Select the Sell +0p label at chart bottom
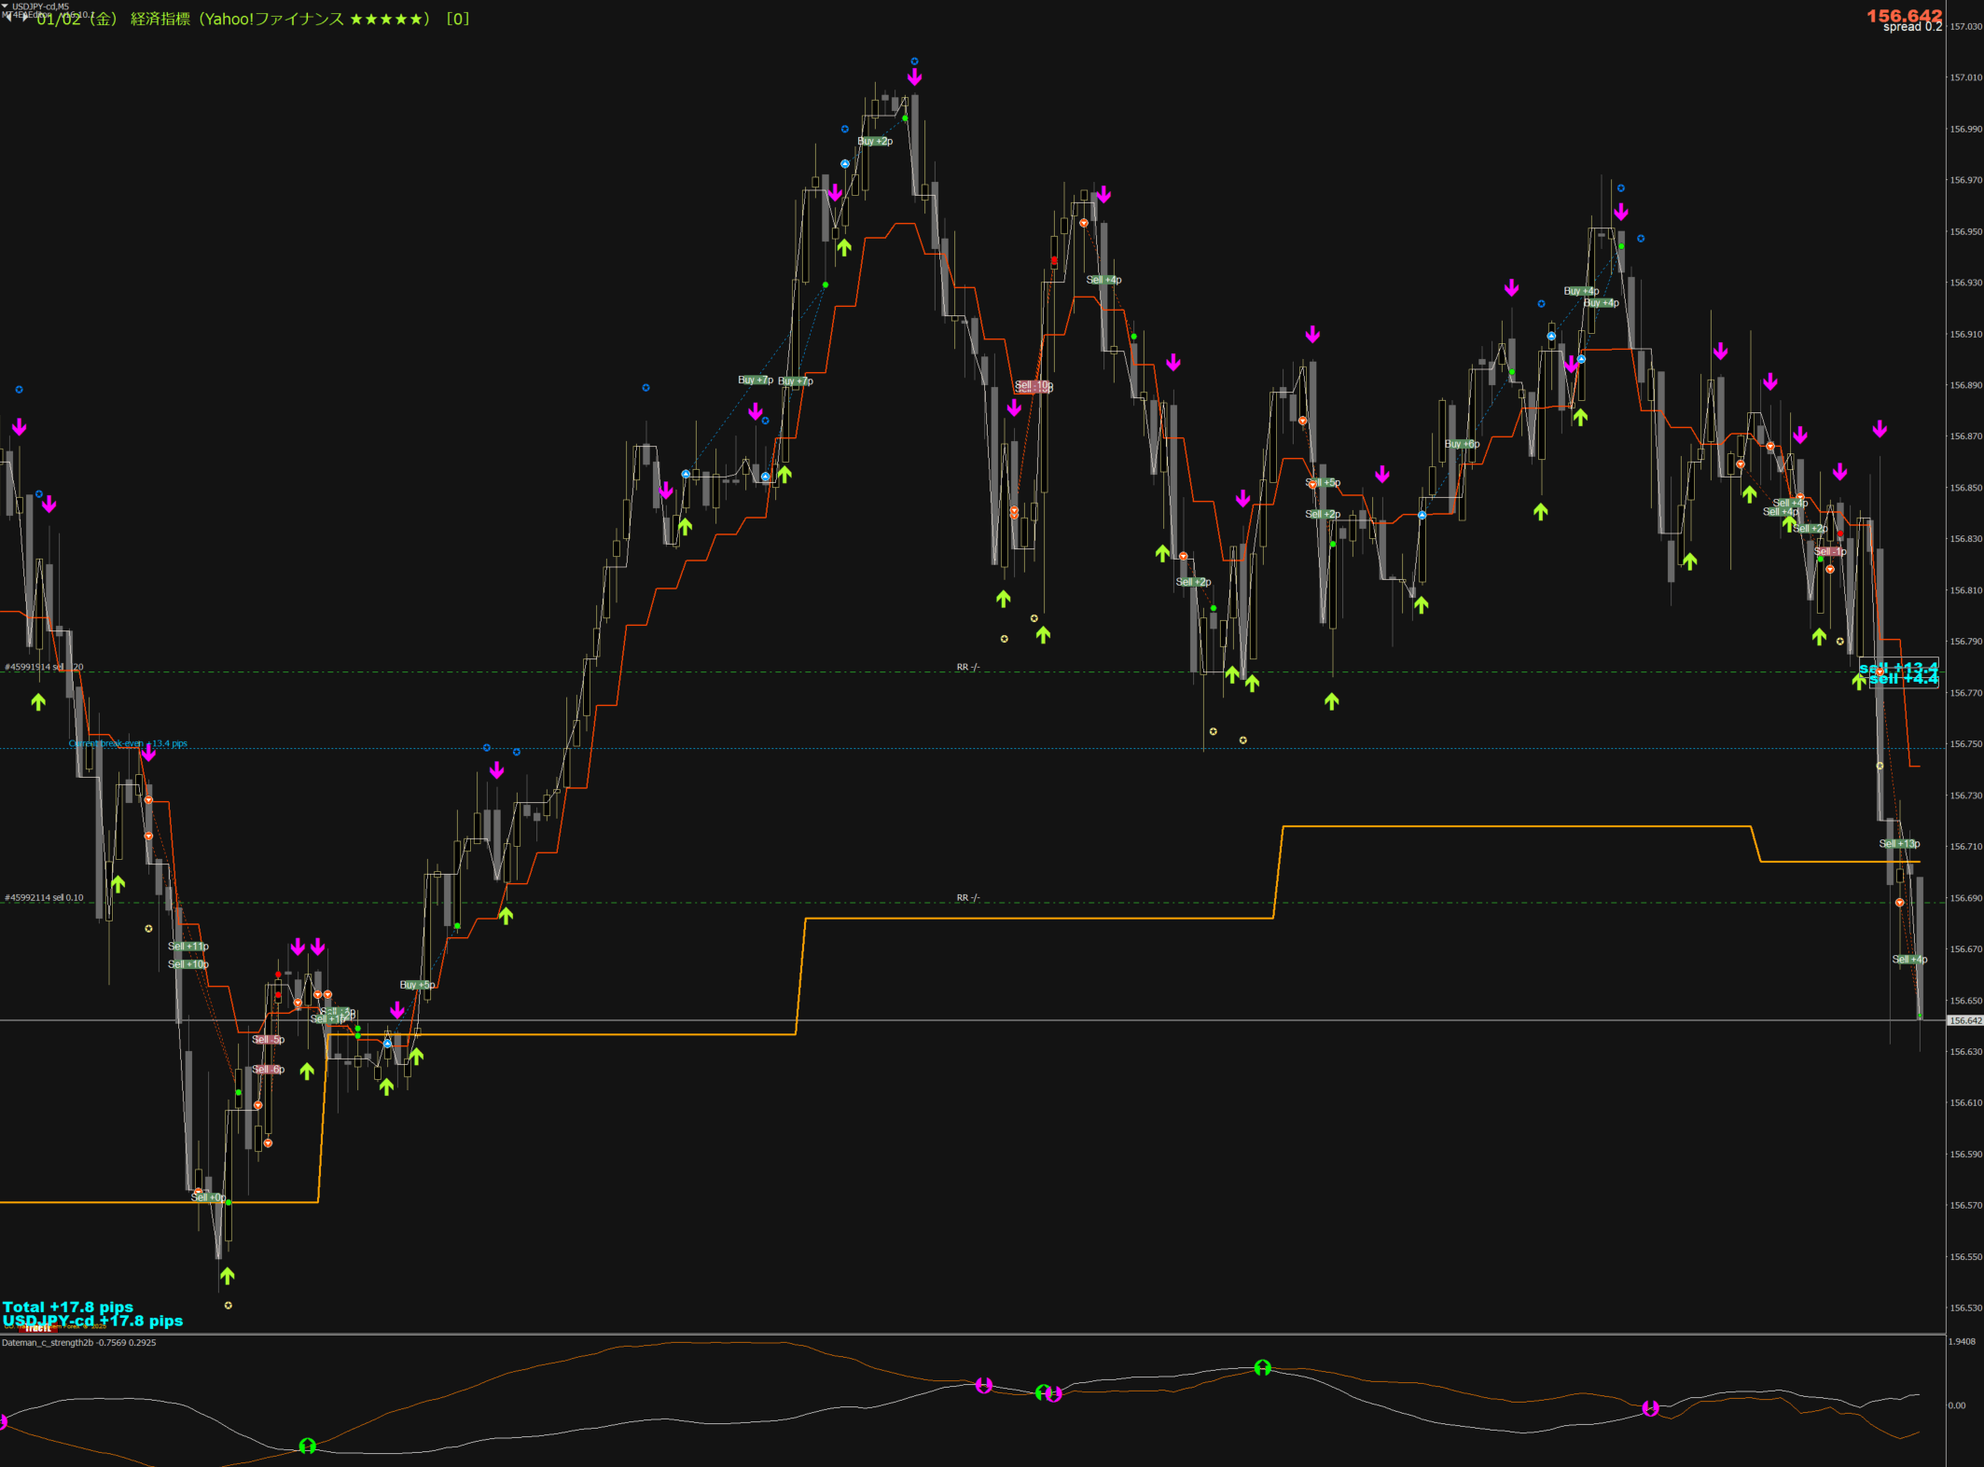This screenshot has width=1984, height=1467. 208,1197
